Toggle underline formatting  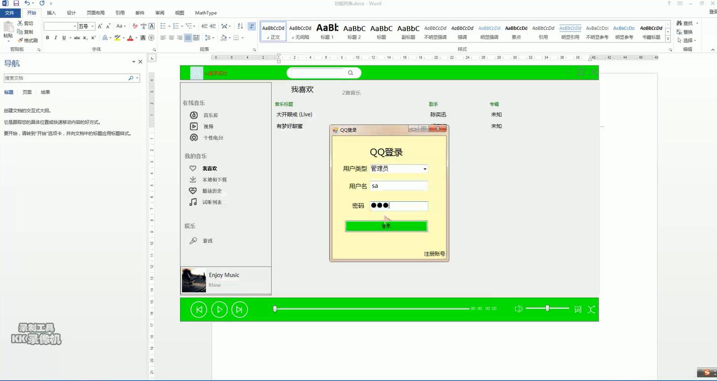64,38
